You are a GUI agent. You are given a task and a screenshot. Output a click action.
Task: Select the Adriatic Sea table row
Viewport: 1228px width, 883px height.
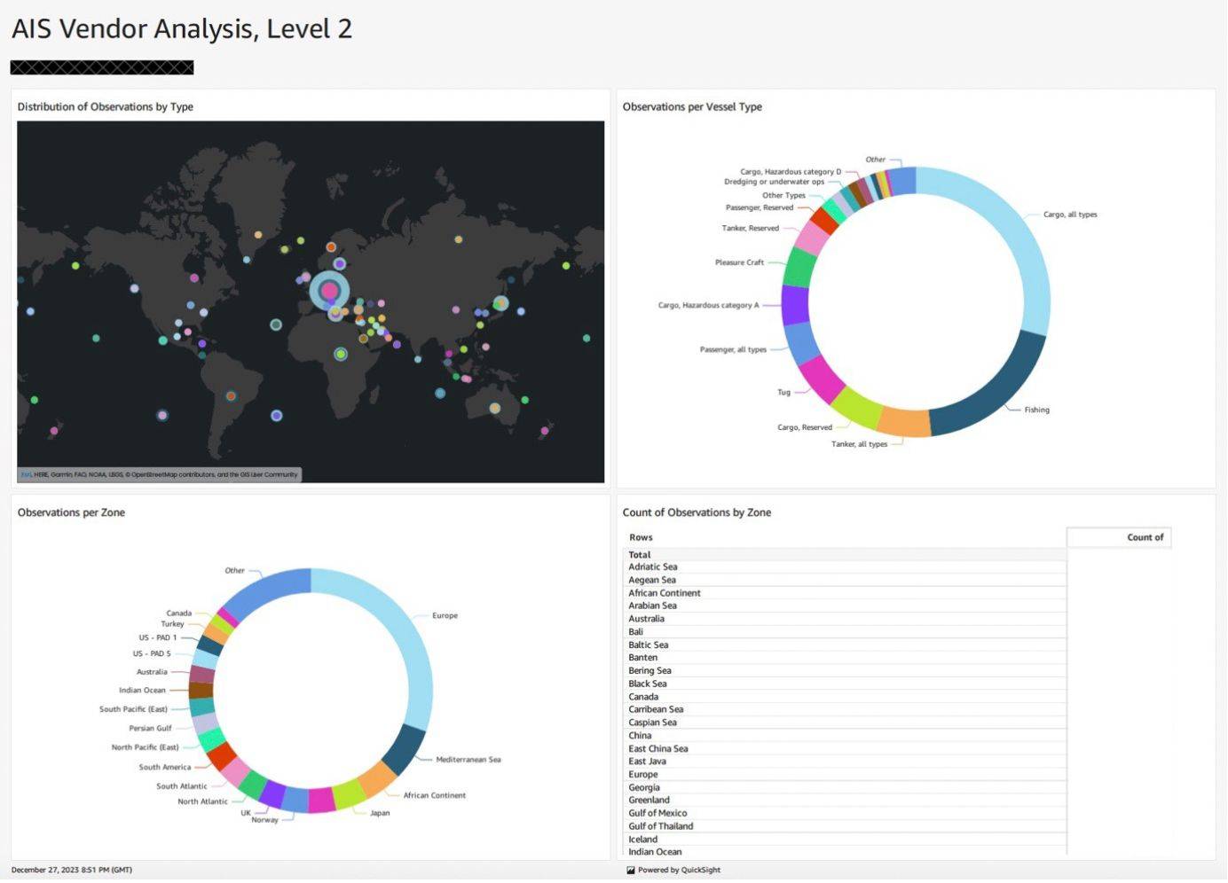coord(653,567)
